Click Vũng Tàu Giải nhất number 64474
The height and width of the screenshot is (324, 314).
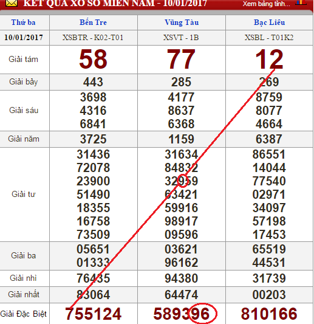(181, 294)
